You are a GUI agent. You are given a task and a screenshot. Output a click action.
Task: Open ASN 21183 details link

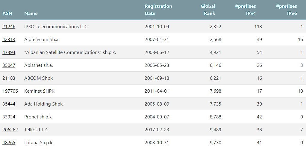9,78
